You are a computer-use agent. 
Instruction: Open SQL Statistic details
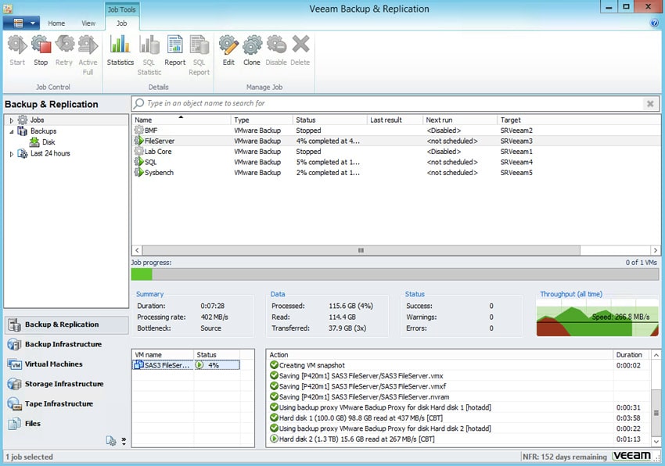point(149,56)
